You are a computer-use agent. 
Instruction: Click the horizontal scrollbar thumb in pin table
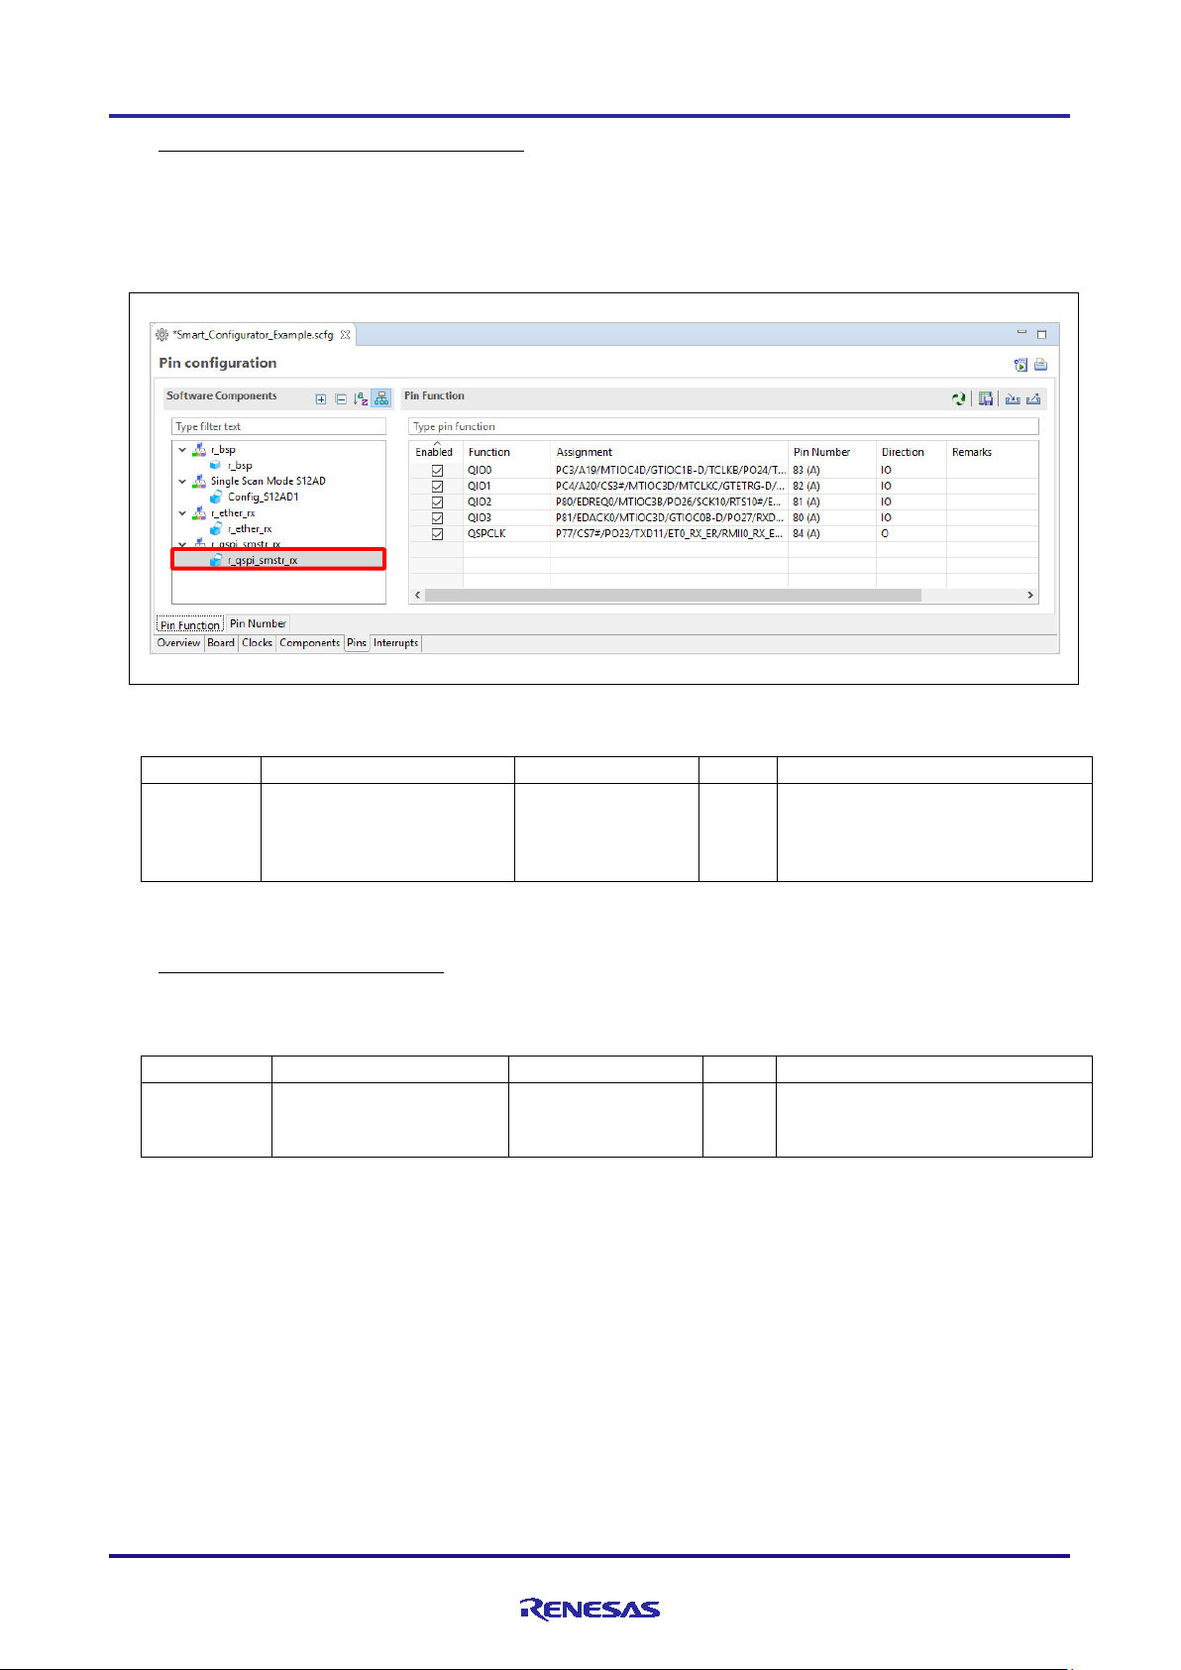pyautogui.click(x=673, y=595)
